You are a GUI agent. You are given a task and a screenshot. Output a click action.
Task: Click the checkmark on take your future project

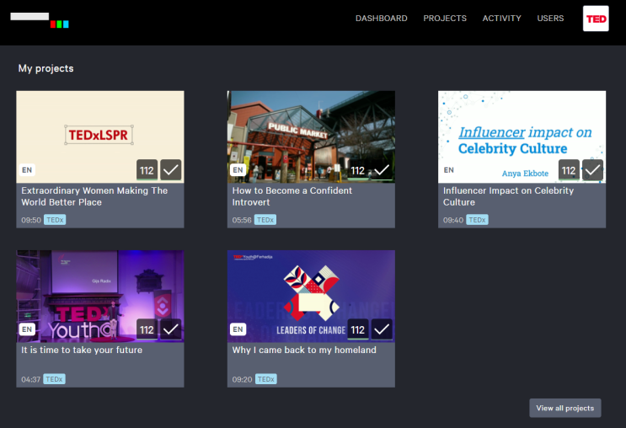pyautogui.click(x=171, y=329)
